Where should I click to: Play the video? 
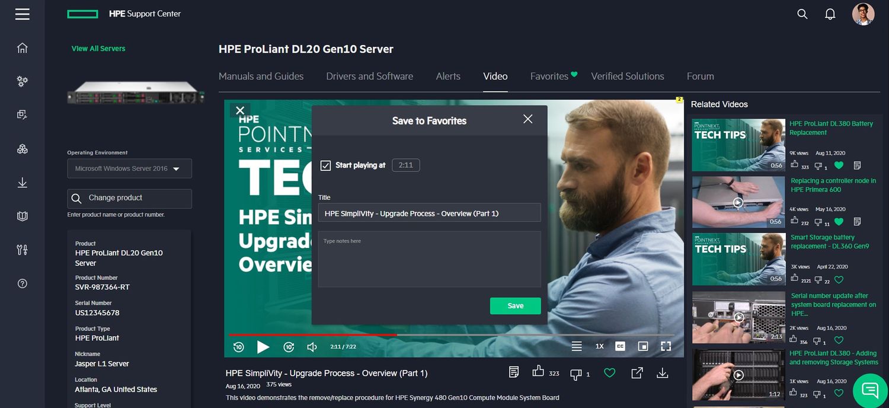263,347
